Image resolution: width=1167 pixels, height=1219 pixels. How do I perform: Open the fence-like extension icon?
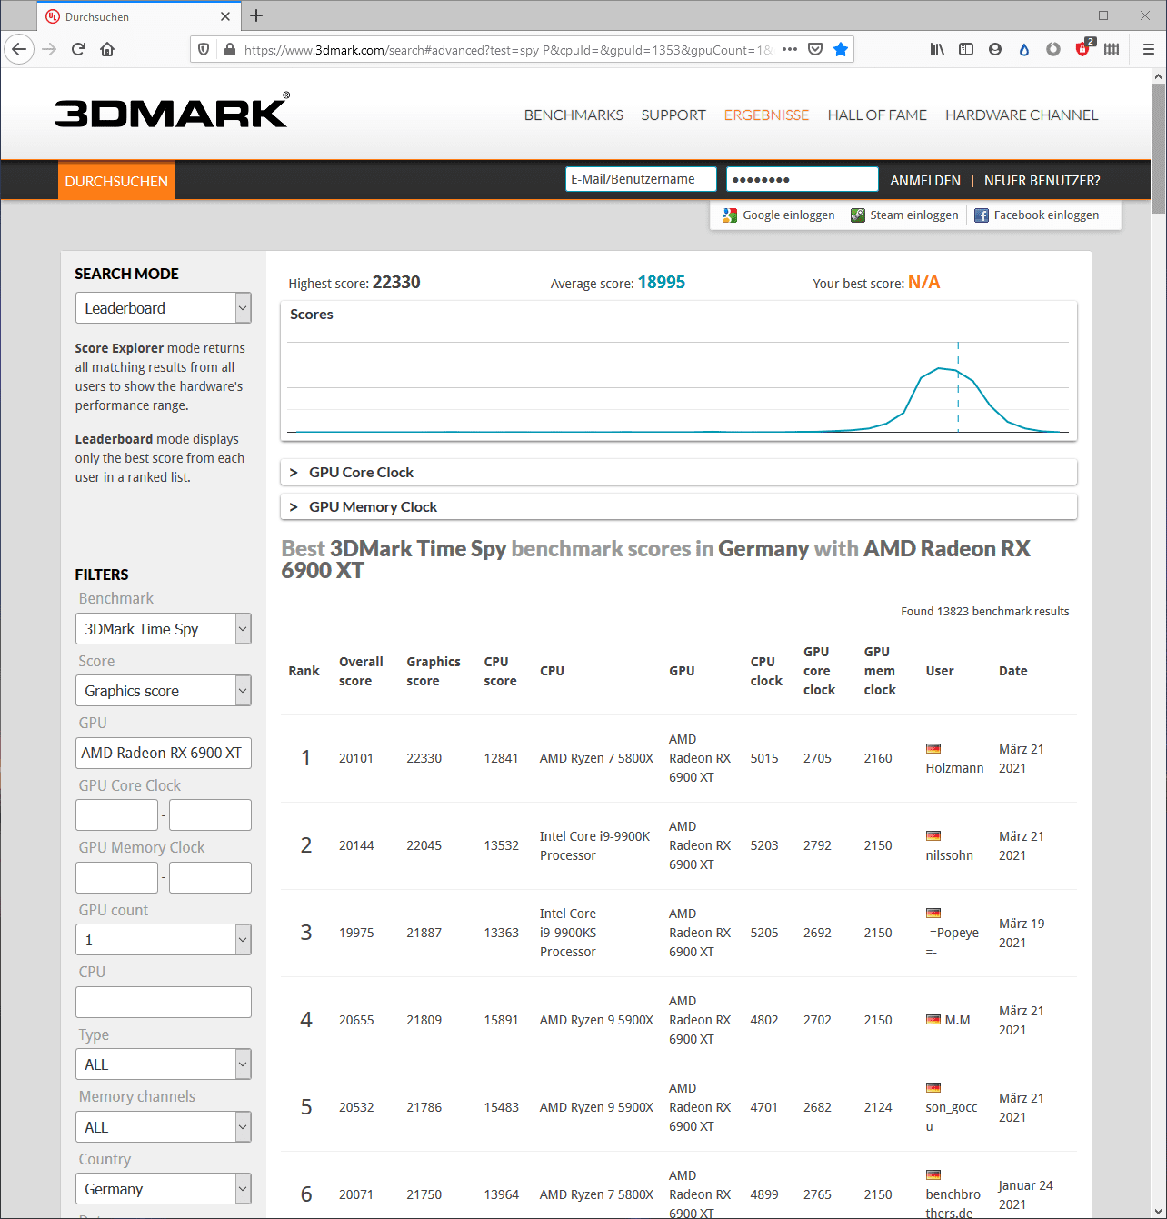coord(1112,49)
